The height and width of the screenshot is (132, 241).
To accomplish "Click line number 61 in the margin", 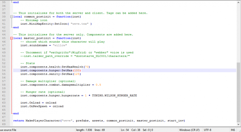I will pyautogui.click(x=4, y=95).
